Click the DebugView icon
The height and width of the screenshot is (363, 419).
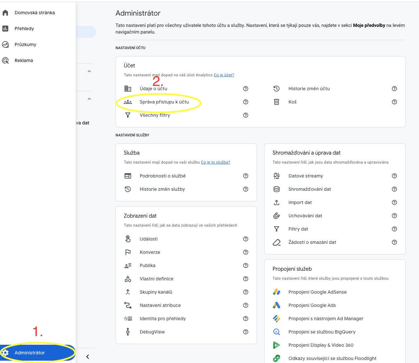[128, 332]
